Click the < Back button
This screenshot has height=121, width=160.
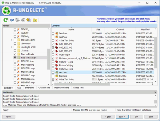(x=108, y=117)
